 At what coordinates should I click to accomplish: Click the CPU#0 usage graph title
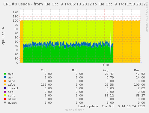click(x=74, y=4)
